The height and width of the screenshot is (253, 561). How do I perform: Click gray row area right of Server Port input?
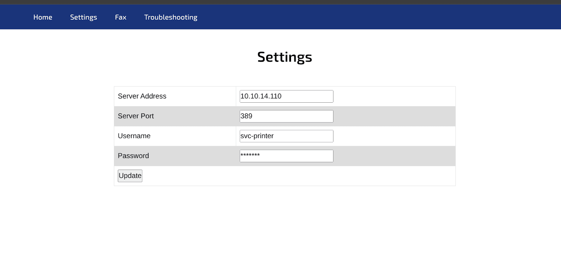pyautogui.click(x=393, y=116)
